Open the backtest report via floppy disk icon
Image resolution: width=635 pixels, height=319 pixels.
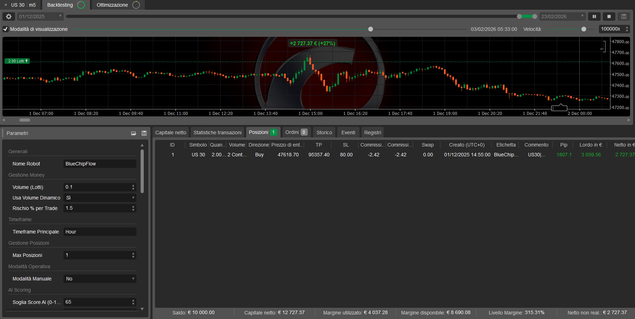click(624, 16)
